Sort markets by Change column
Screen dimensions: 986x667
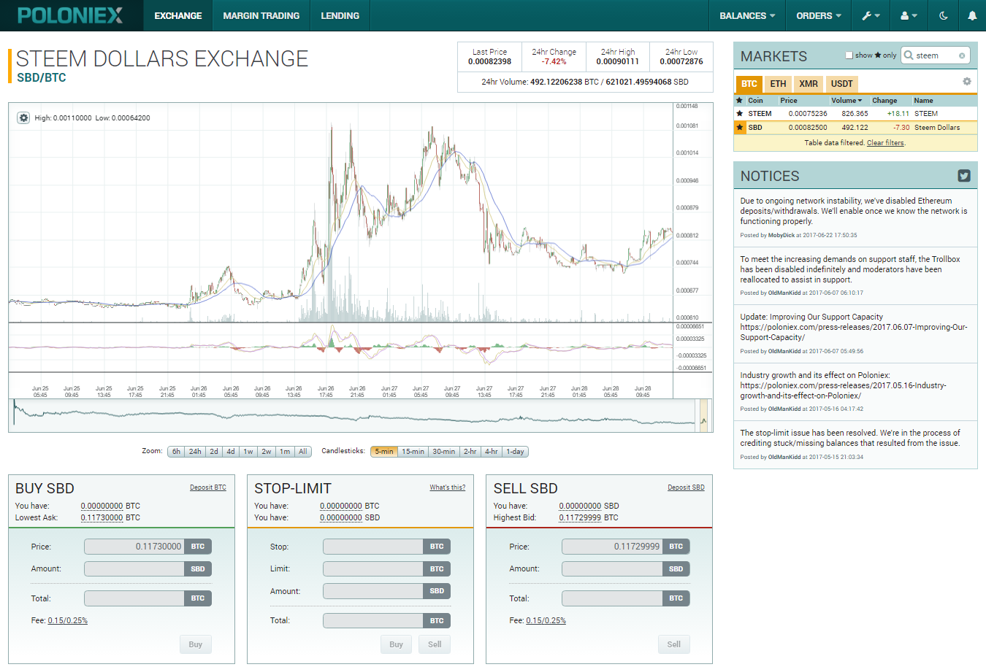pyautogui.click(x=884, y=100)
